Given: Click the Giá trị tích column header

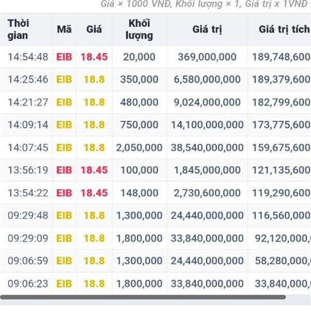Looking at the screenshot, I should (285, 30).
